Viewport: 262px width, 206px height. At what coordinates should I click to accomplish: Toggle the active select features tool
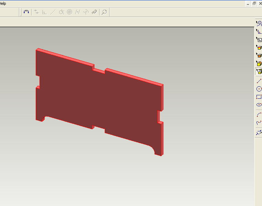point(259,71)
